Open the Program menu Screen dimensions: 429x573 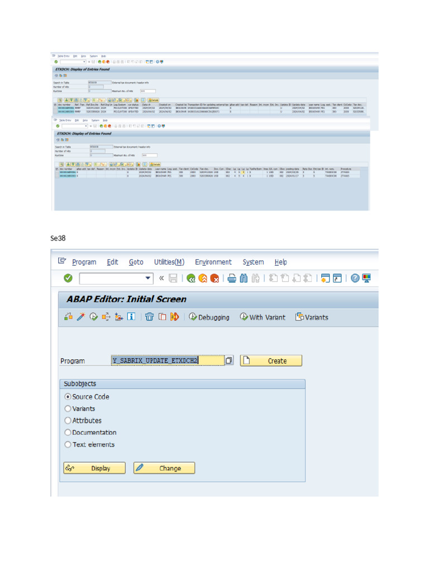tap(84, 262)
